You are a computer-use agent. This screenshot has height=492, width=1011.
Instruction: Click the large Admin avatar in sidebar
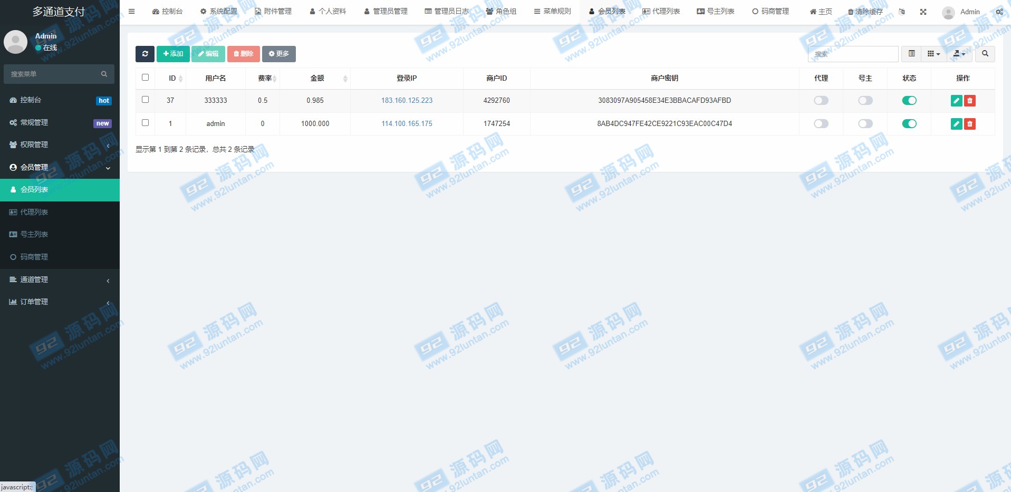[15, 42]
